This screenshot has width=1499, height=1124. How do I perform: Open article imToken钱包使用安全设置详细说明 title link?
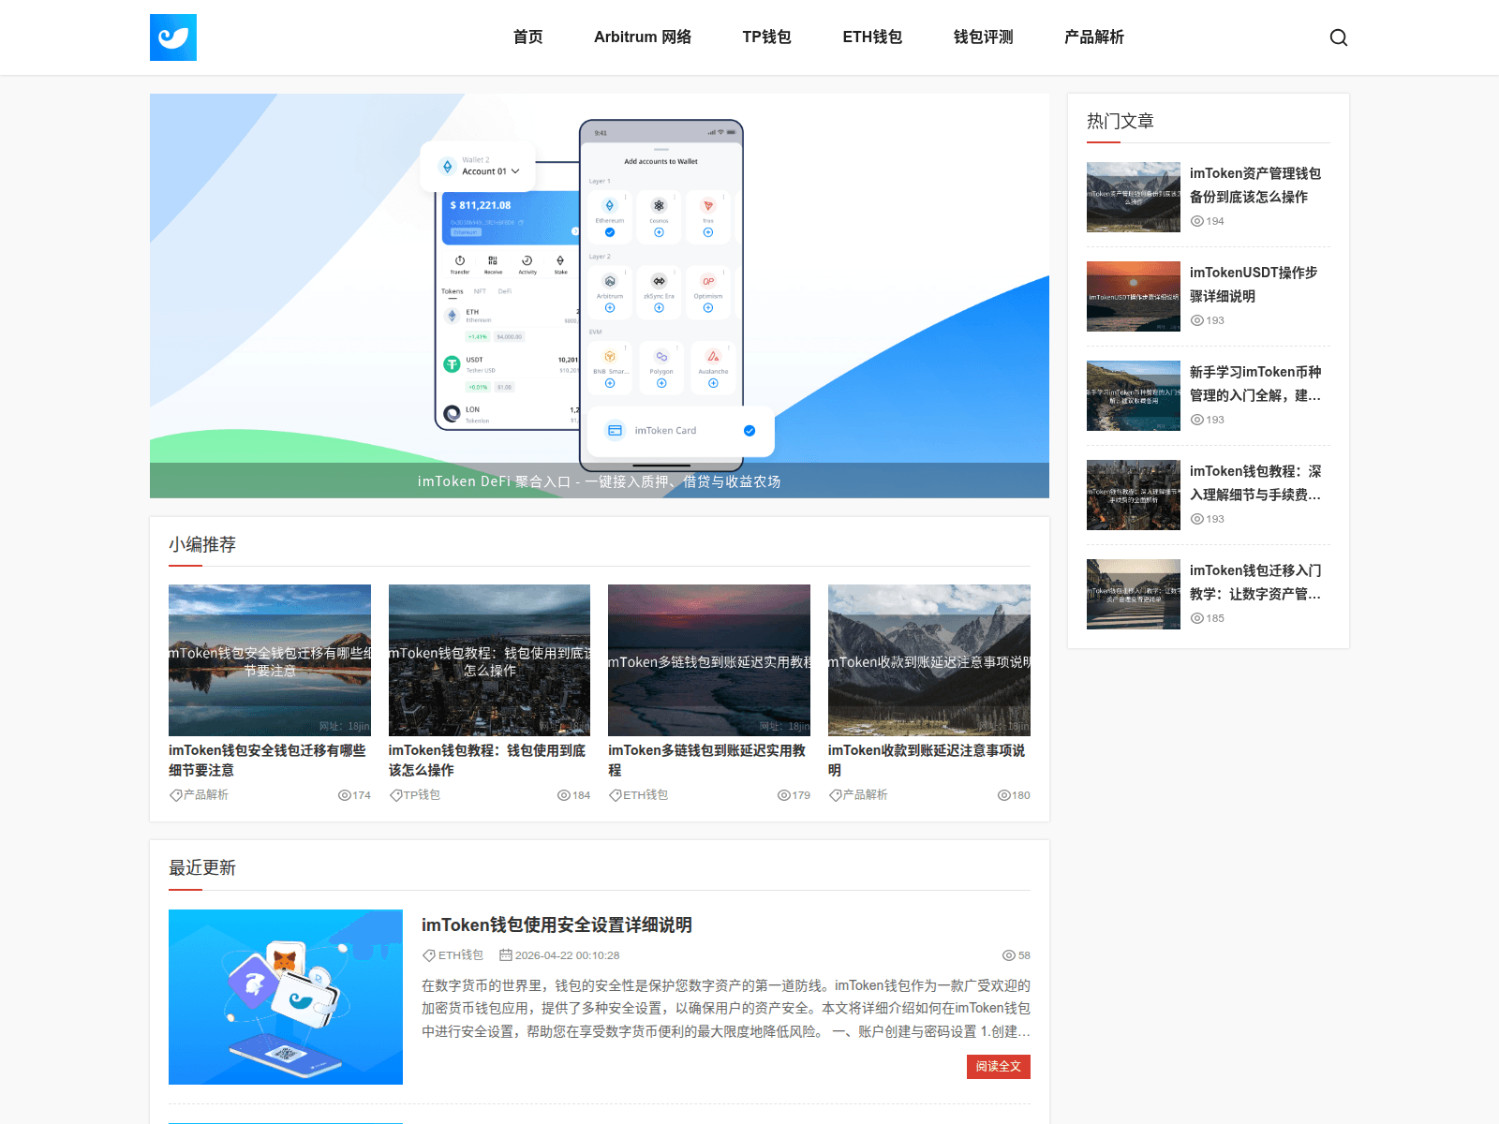click(557, 925)
